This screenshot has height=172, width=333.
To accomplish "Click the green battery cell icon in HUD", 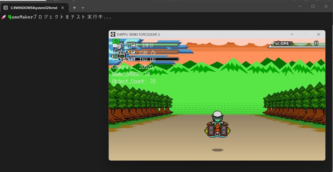I will tap(115, 56).
